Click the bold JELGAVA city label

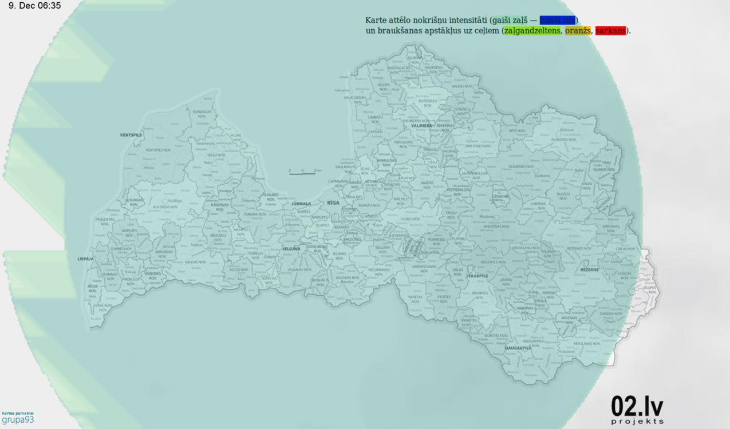tap(291, 249)
